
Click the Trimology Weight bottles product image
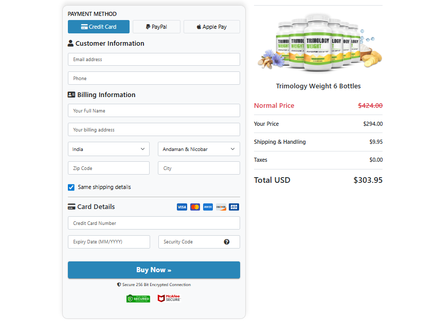[x=318, y=43]
